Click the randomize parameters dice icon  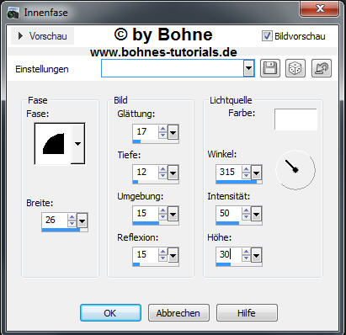tap(295, 68)
